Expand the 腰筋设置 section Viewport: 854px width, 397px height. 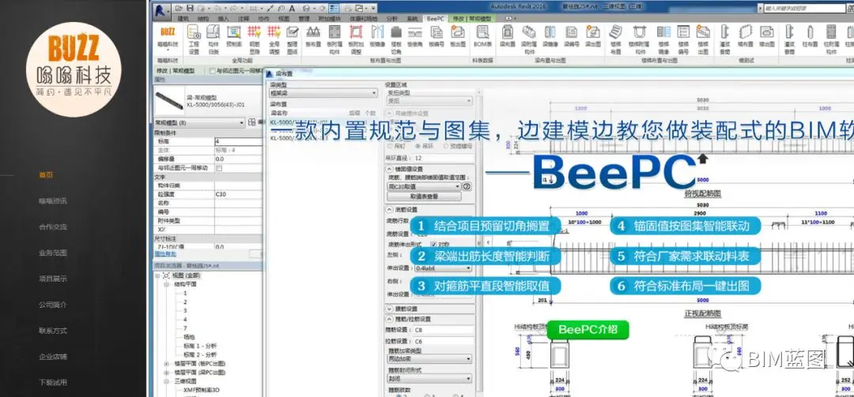click(x=389, y=309)
